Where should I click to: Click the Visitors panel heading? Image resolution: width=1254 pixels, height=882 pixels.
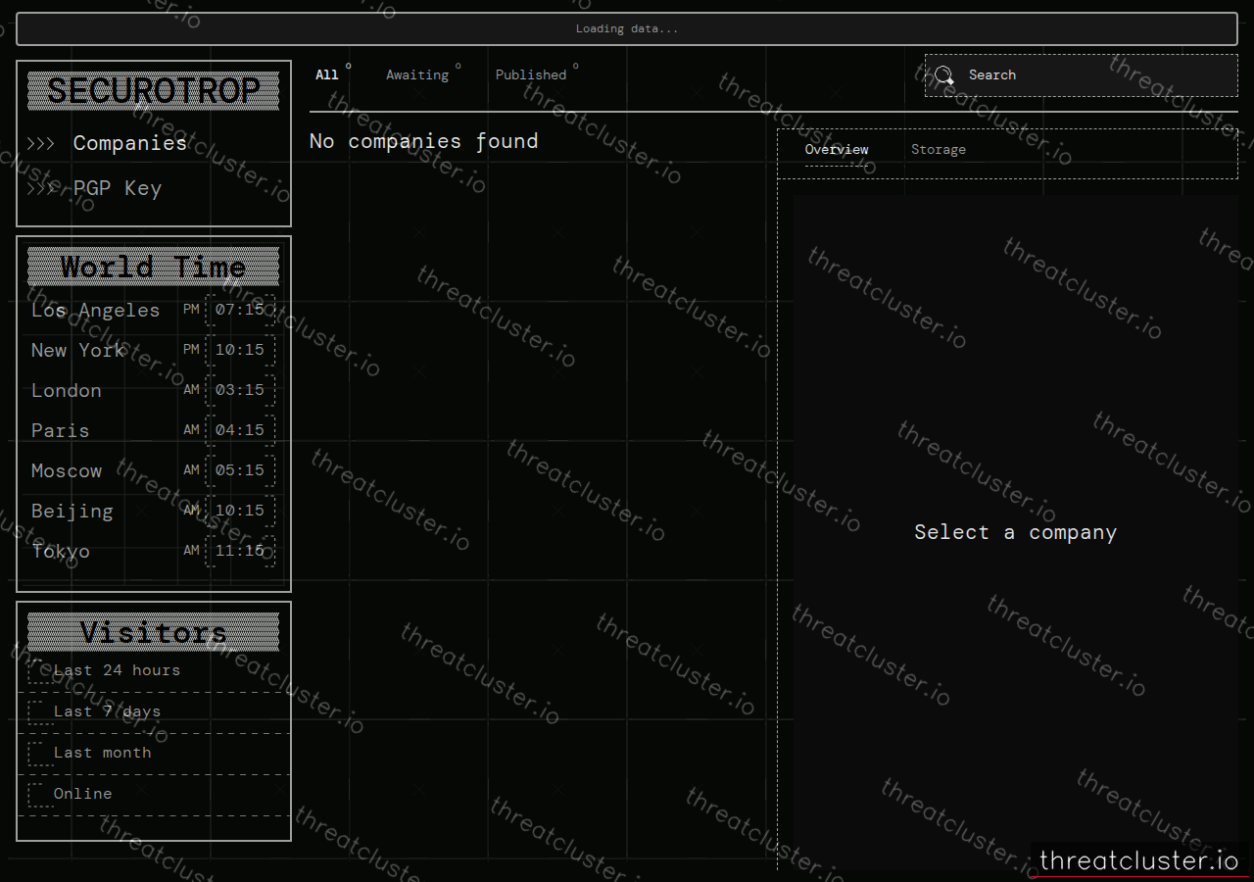pos(154,632)
